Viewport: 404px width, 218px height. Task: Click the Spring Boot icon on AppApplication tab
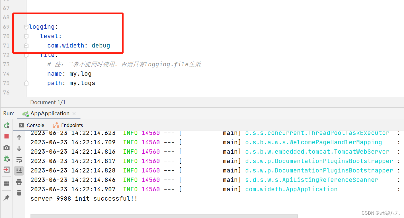(26, 114)
